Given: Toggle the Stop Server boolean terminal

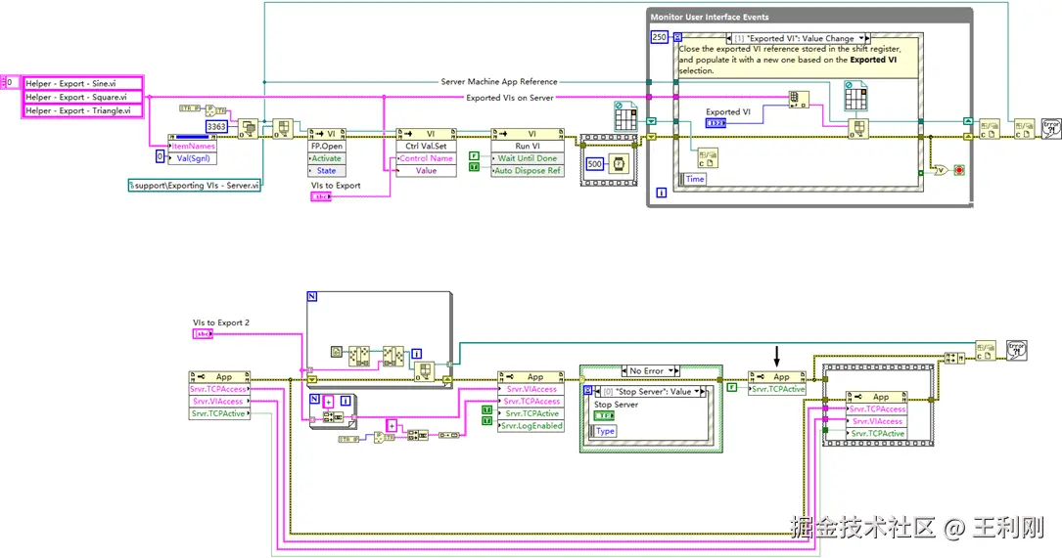Looking at the screenshot, I should coord(604,416).
